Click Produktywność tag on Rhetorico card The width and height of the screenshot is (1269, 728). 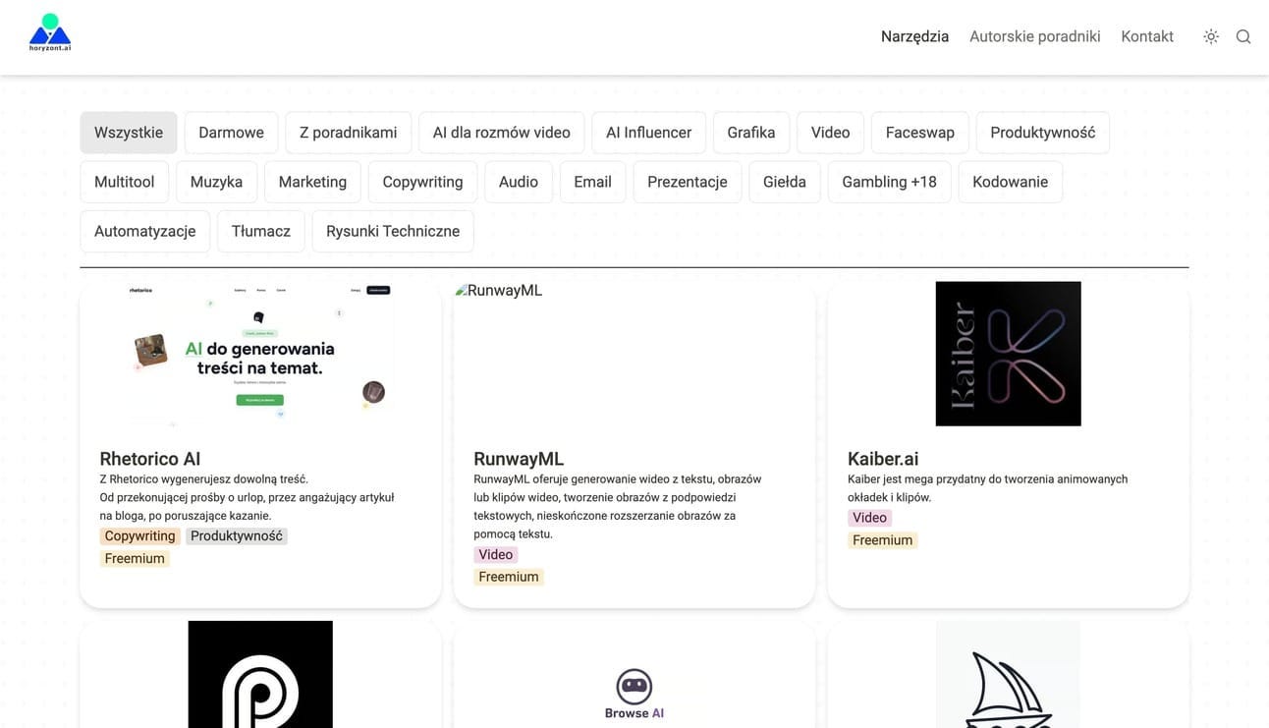[x=237, y=535]
